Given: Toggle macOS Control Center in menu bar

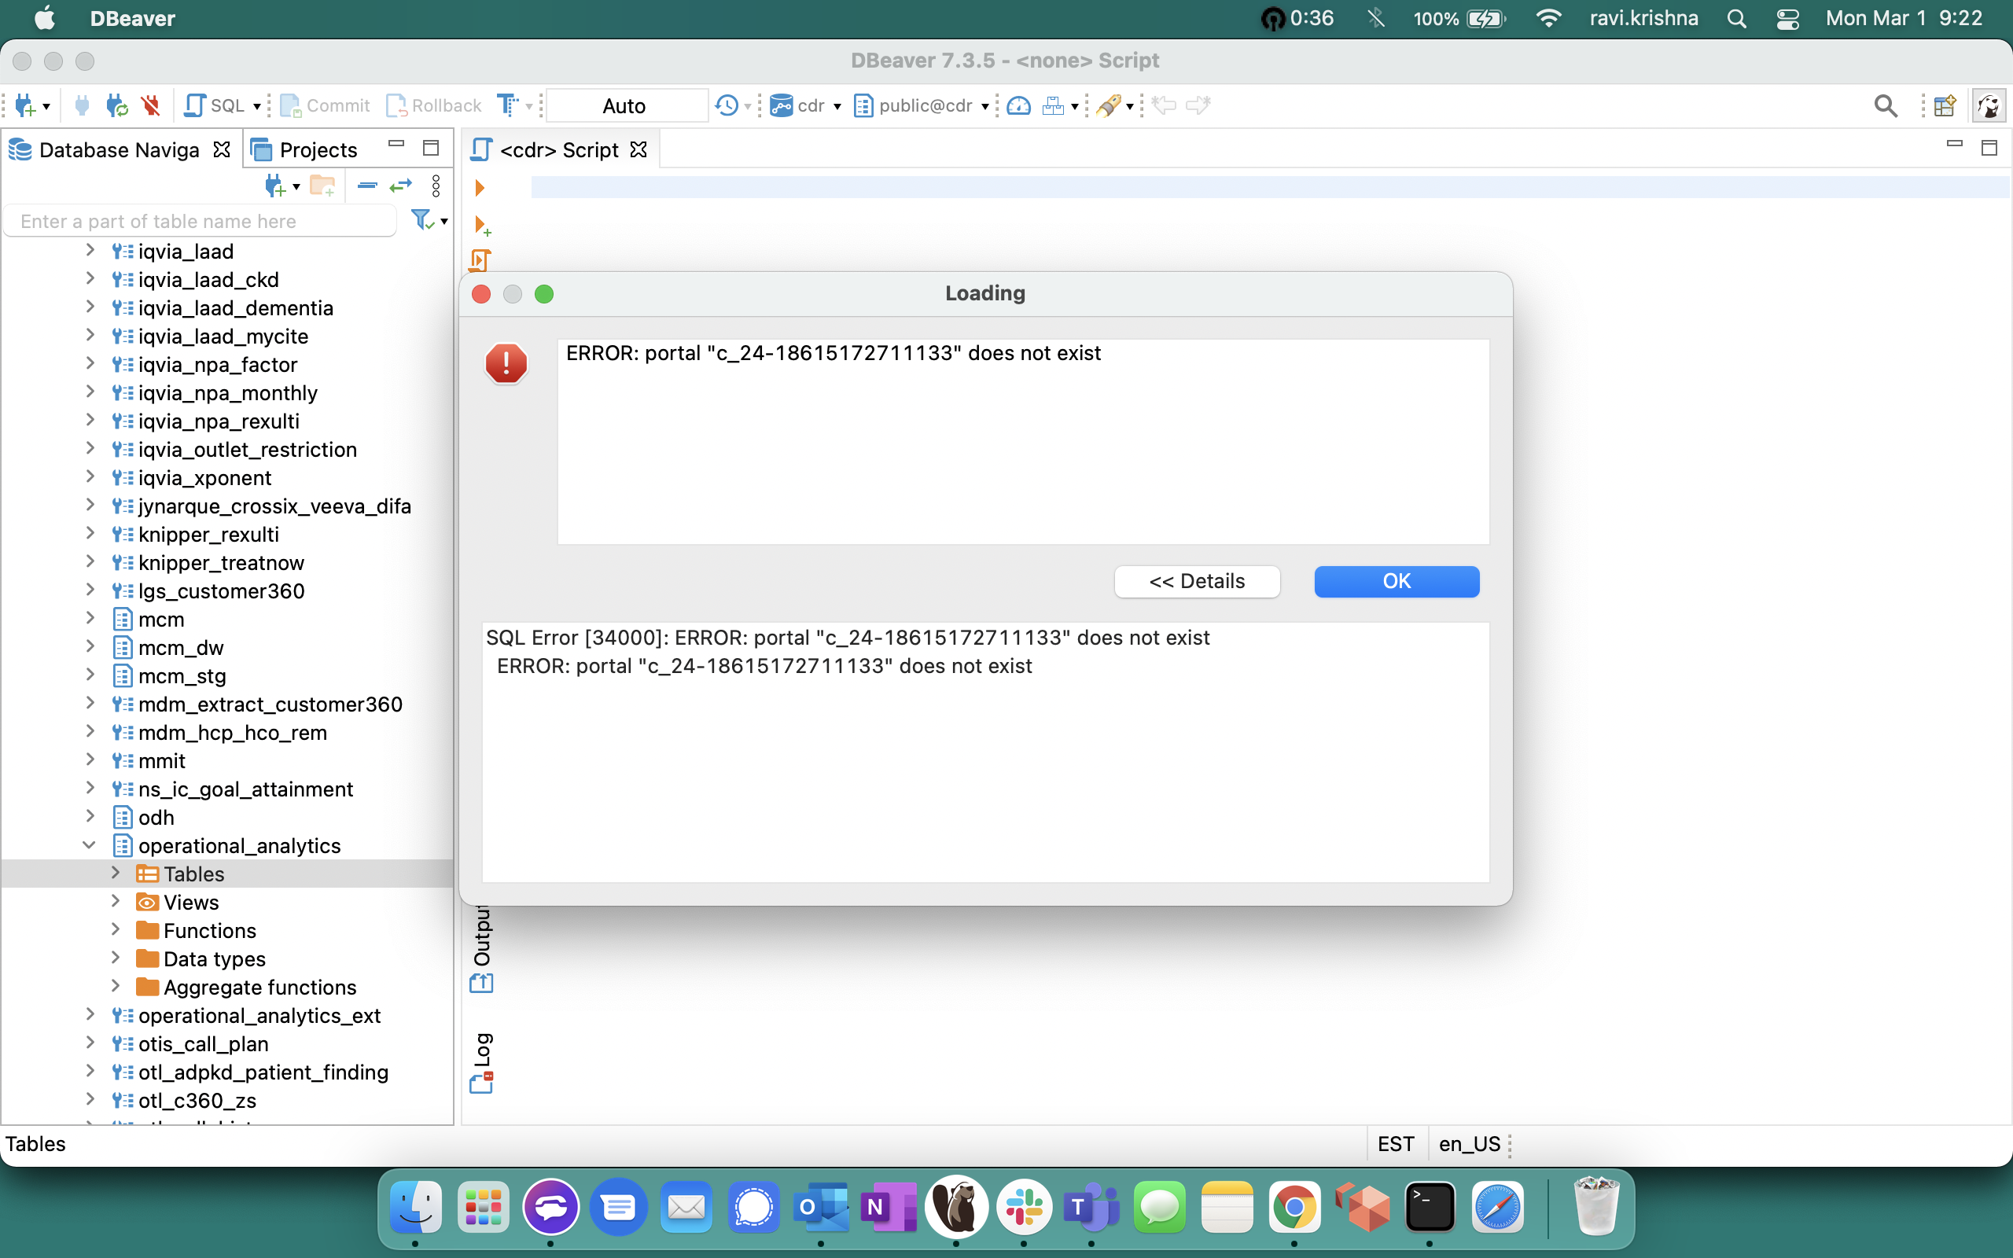Looking at the screenshot, I should (x=1788, y=18).
